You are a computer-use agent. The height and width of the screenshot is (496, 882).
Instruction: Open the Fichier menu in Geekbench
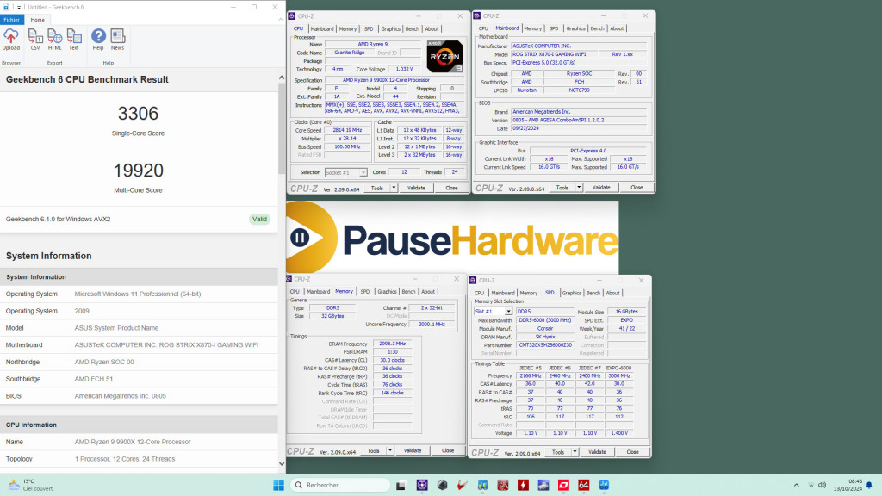tap(11, 19)
